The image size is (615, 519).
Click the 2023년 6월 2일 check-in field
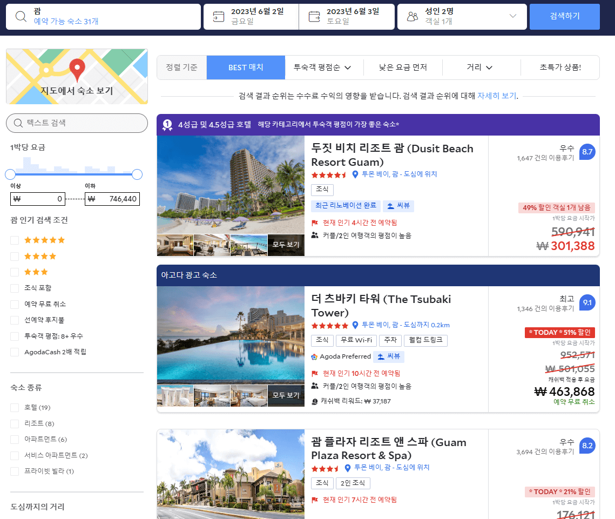[x=251, y=17]
